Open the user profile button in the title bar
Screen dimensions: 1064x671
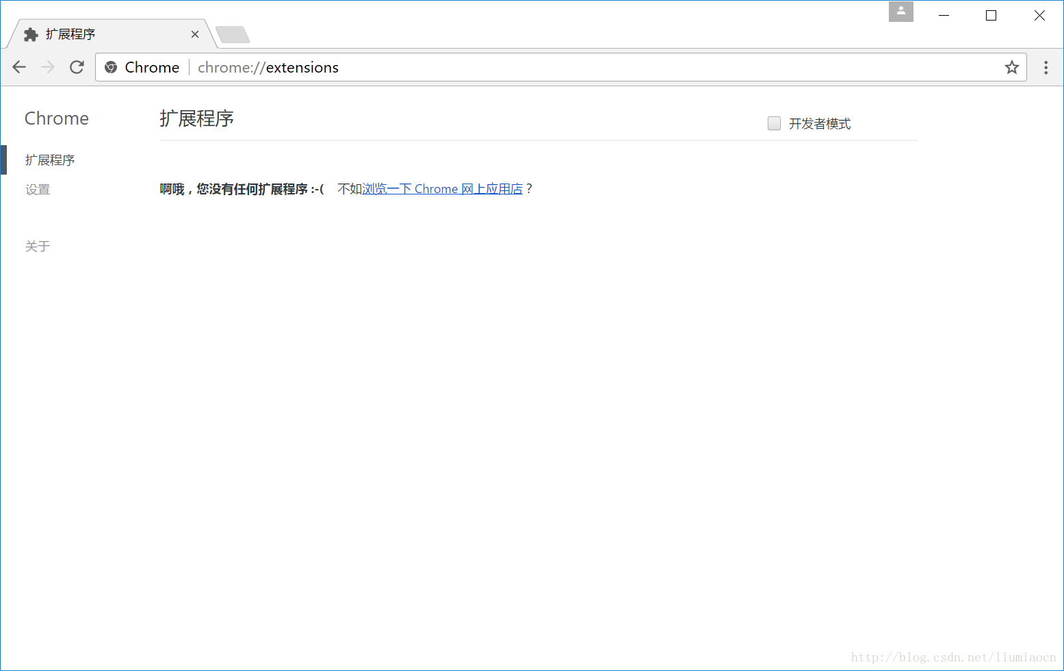tap(901, 11)
